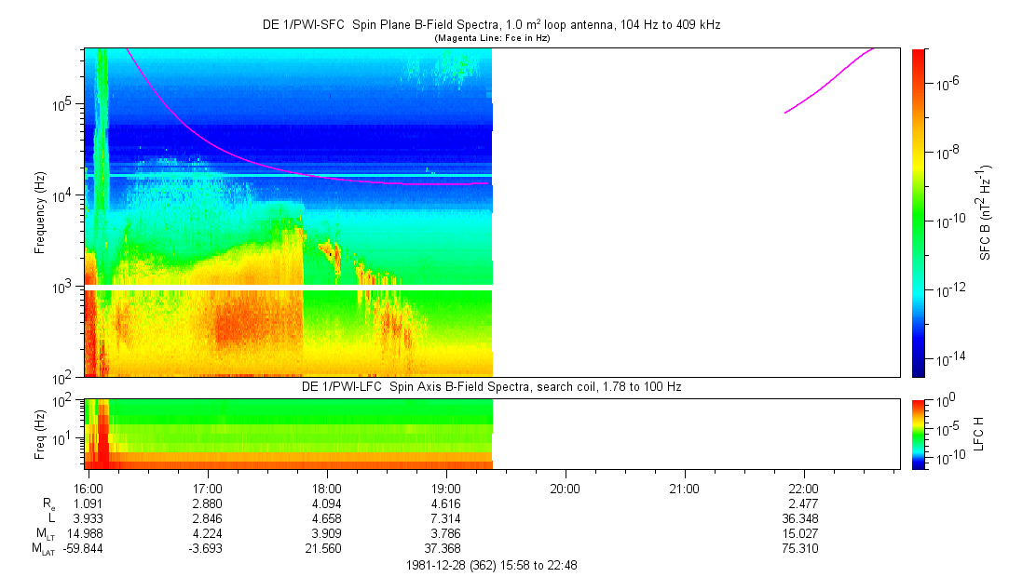
Task: Click the Re value 1.091
Action: click(x=89, y=503)
